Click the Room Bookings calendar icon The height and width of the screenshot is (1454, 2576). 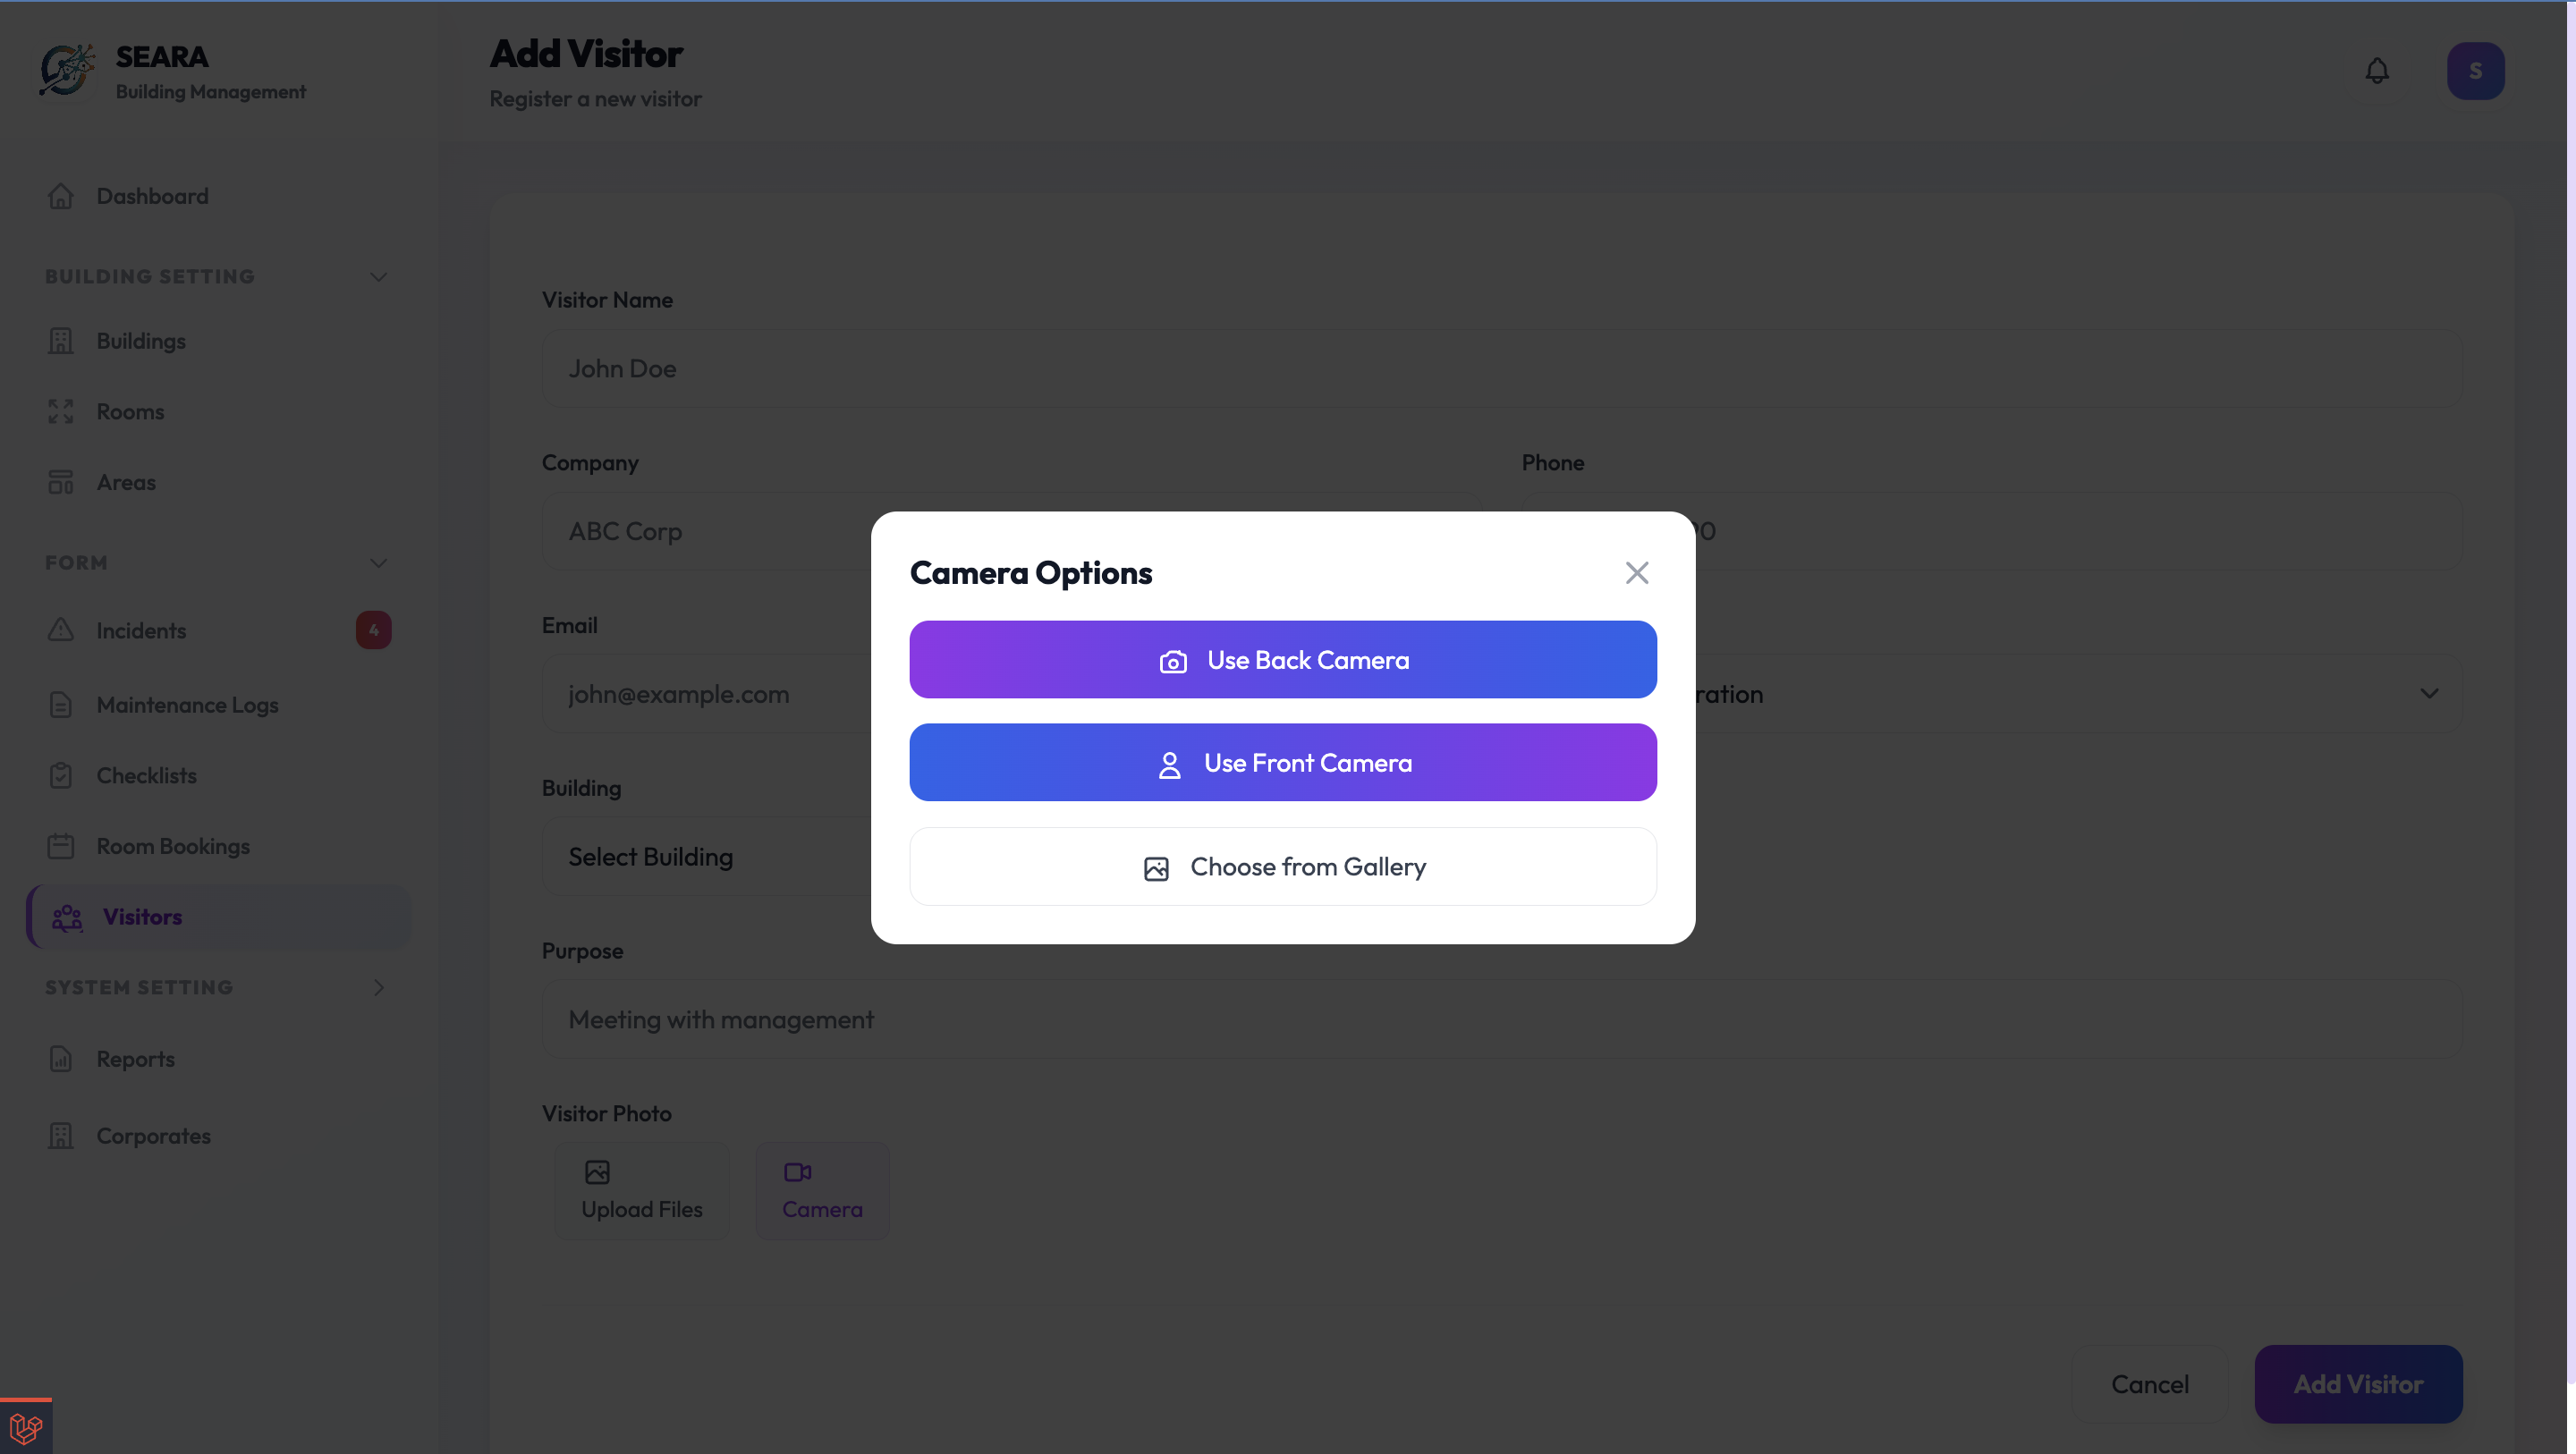tap(61, 846)
